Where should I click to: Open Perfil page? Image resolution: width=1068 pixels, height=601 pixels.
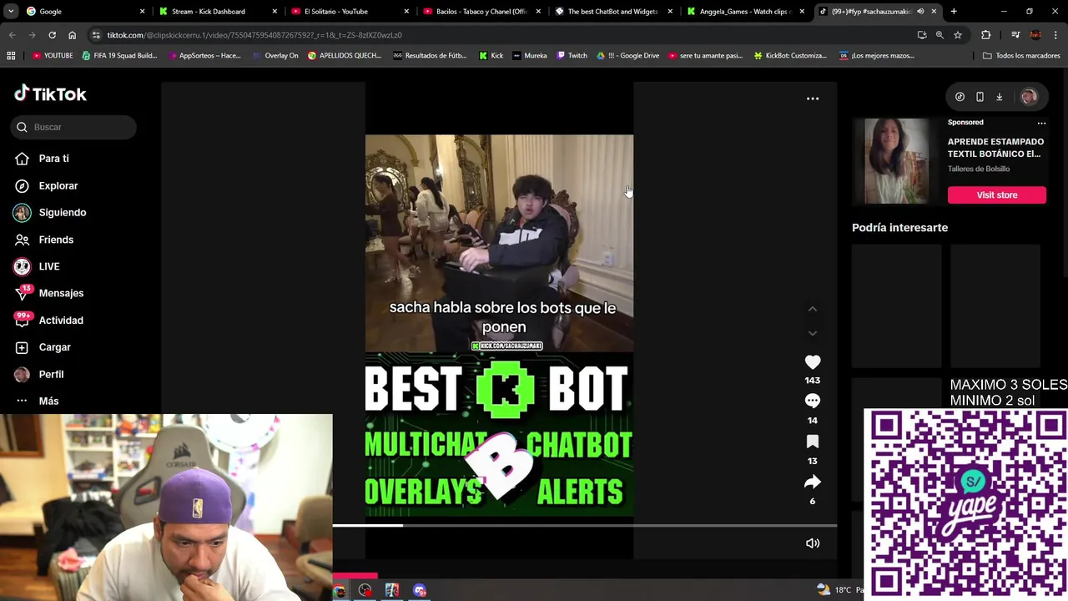(38, 374)
